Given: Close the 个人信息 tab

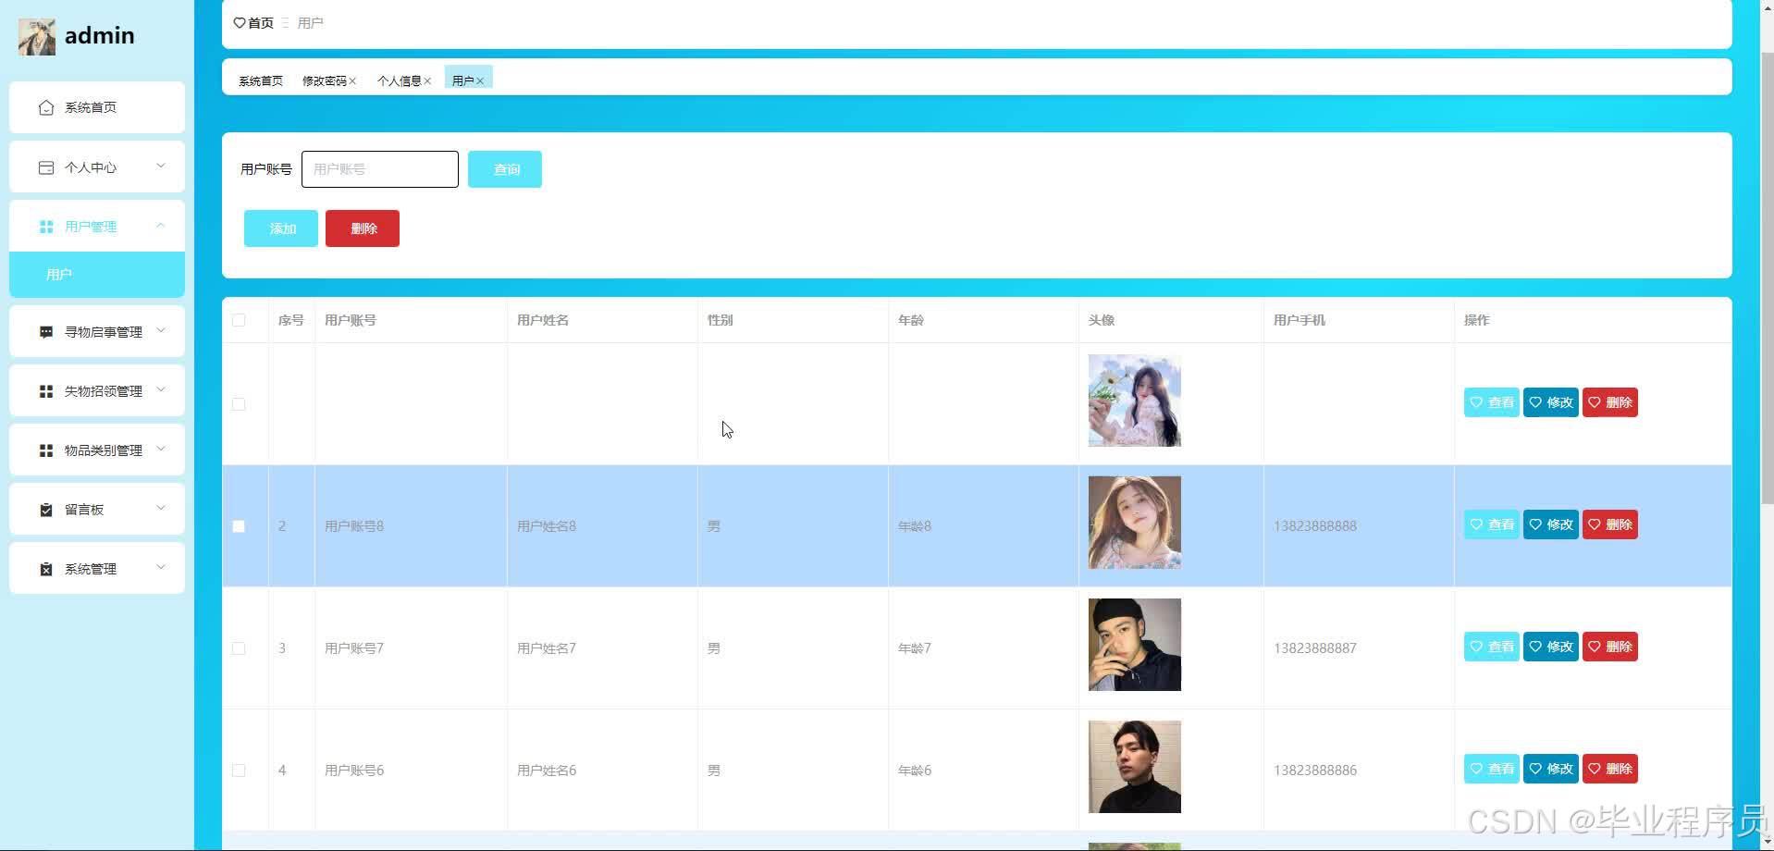Looking at the screenshot, I should (x=427, y=81).
